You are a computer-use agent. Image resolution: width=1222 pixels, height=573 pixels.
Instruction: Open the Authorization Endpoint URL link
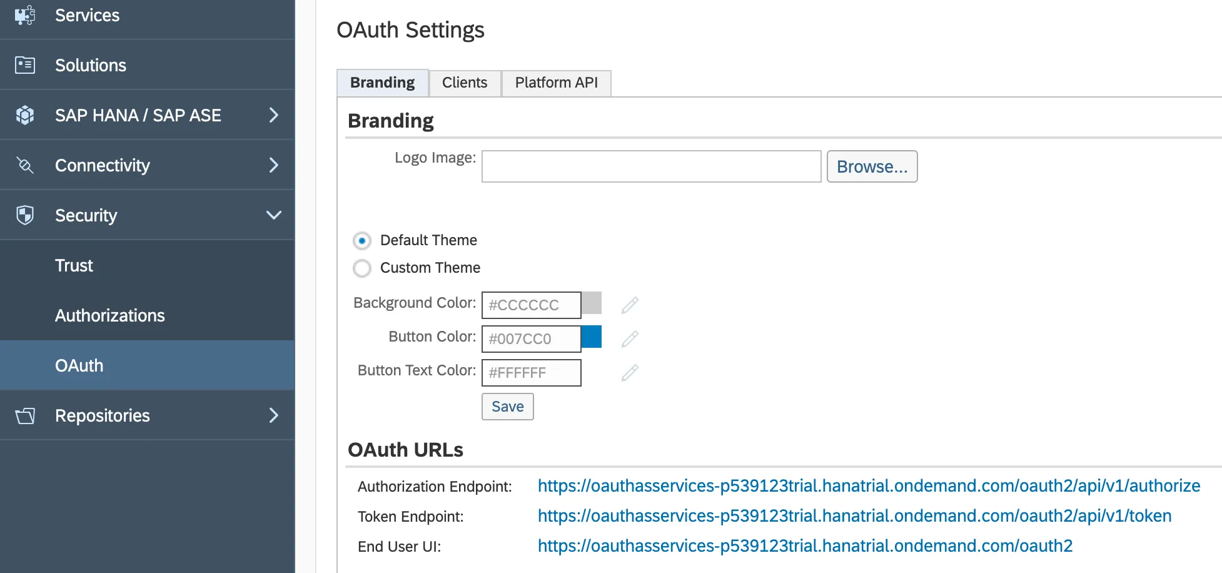click(868, 486)
